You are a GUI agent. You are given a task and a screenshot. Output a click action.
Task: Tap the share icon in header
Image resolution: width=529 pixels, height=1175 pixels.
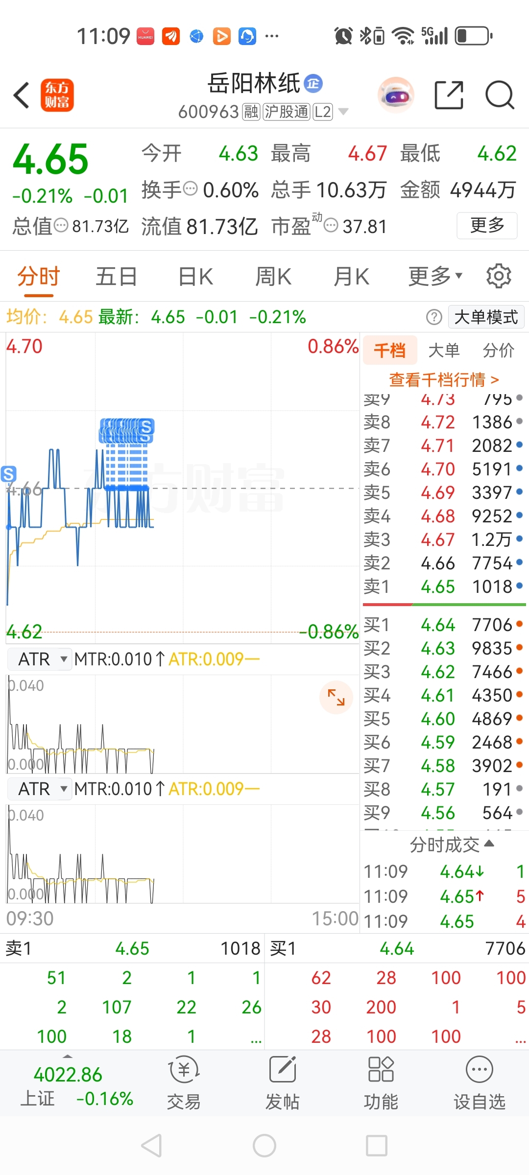449,95
